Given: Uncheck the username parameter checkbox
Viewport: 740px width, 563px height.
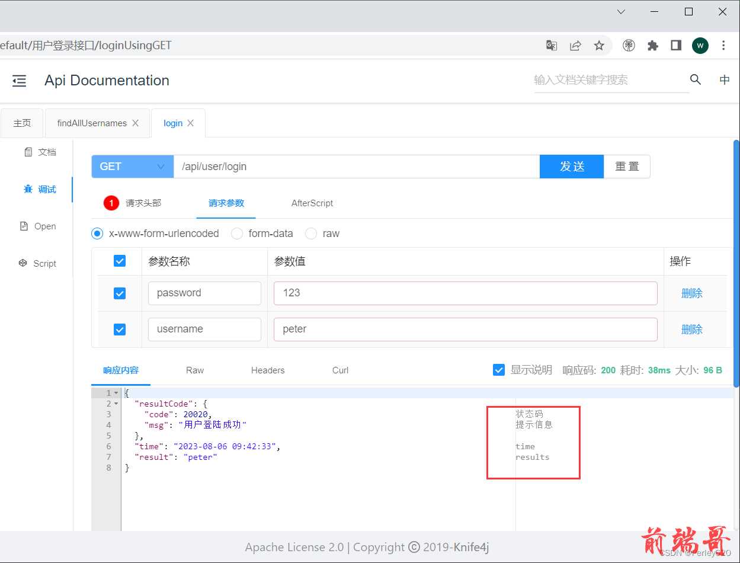Looking at the screenshot, I should [120, 330].
